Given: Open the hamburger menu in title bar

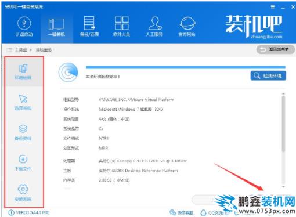Looking at the screenshot, I should pos(273,7).
